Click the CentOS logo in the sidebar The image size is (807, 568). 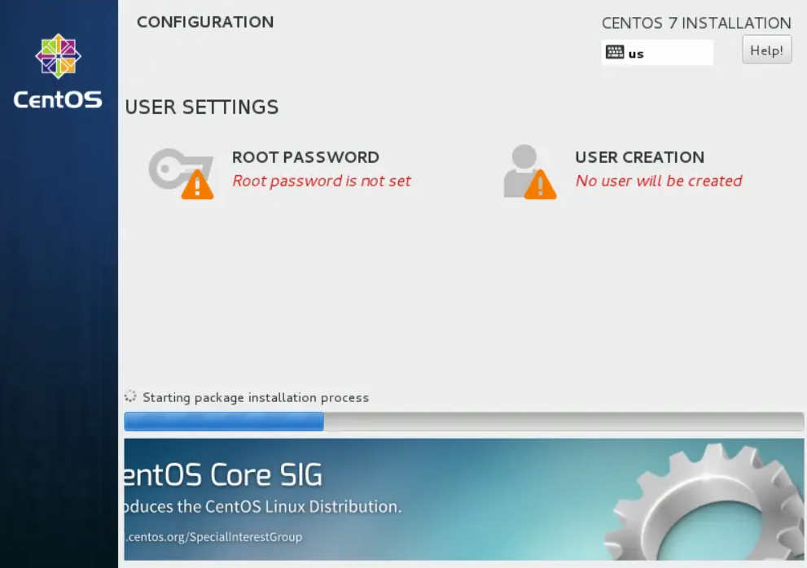pos(58,56)
